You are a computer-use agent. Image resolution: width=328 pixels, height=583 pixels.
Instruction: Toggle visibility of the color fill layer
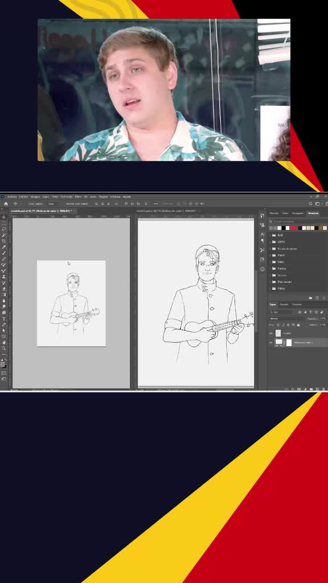(x=270, y=342)
